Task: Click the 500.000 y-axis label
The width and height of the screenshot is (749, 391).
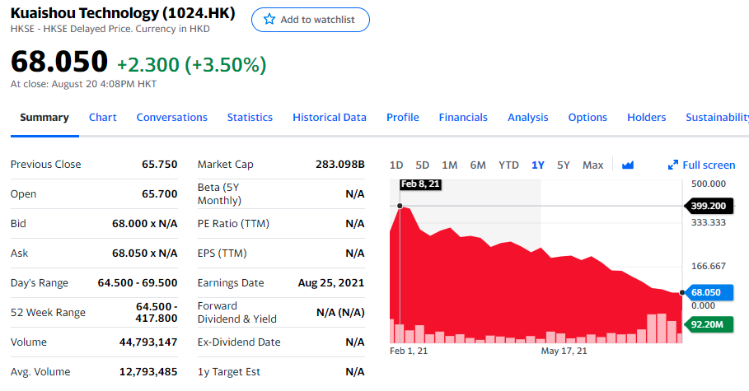Action: (x=709, y=184)
